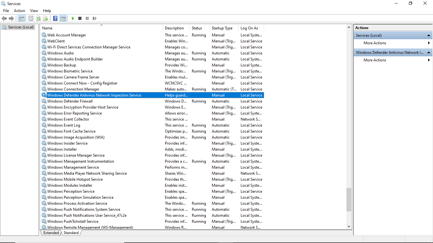This screenshot has height=243, width=433.
Task: Open the Properties toolbar icon
Action: click(31, 18)
